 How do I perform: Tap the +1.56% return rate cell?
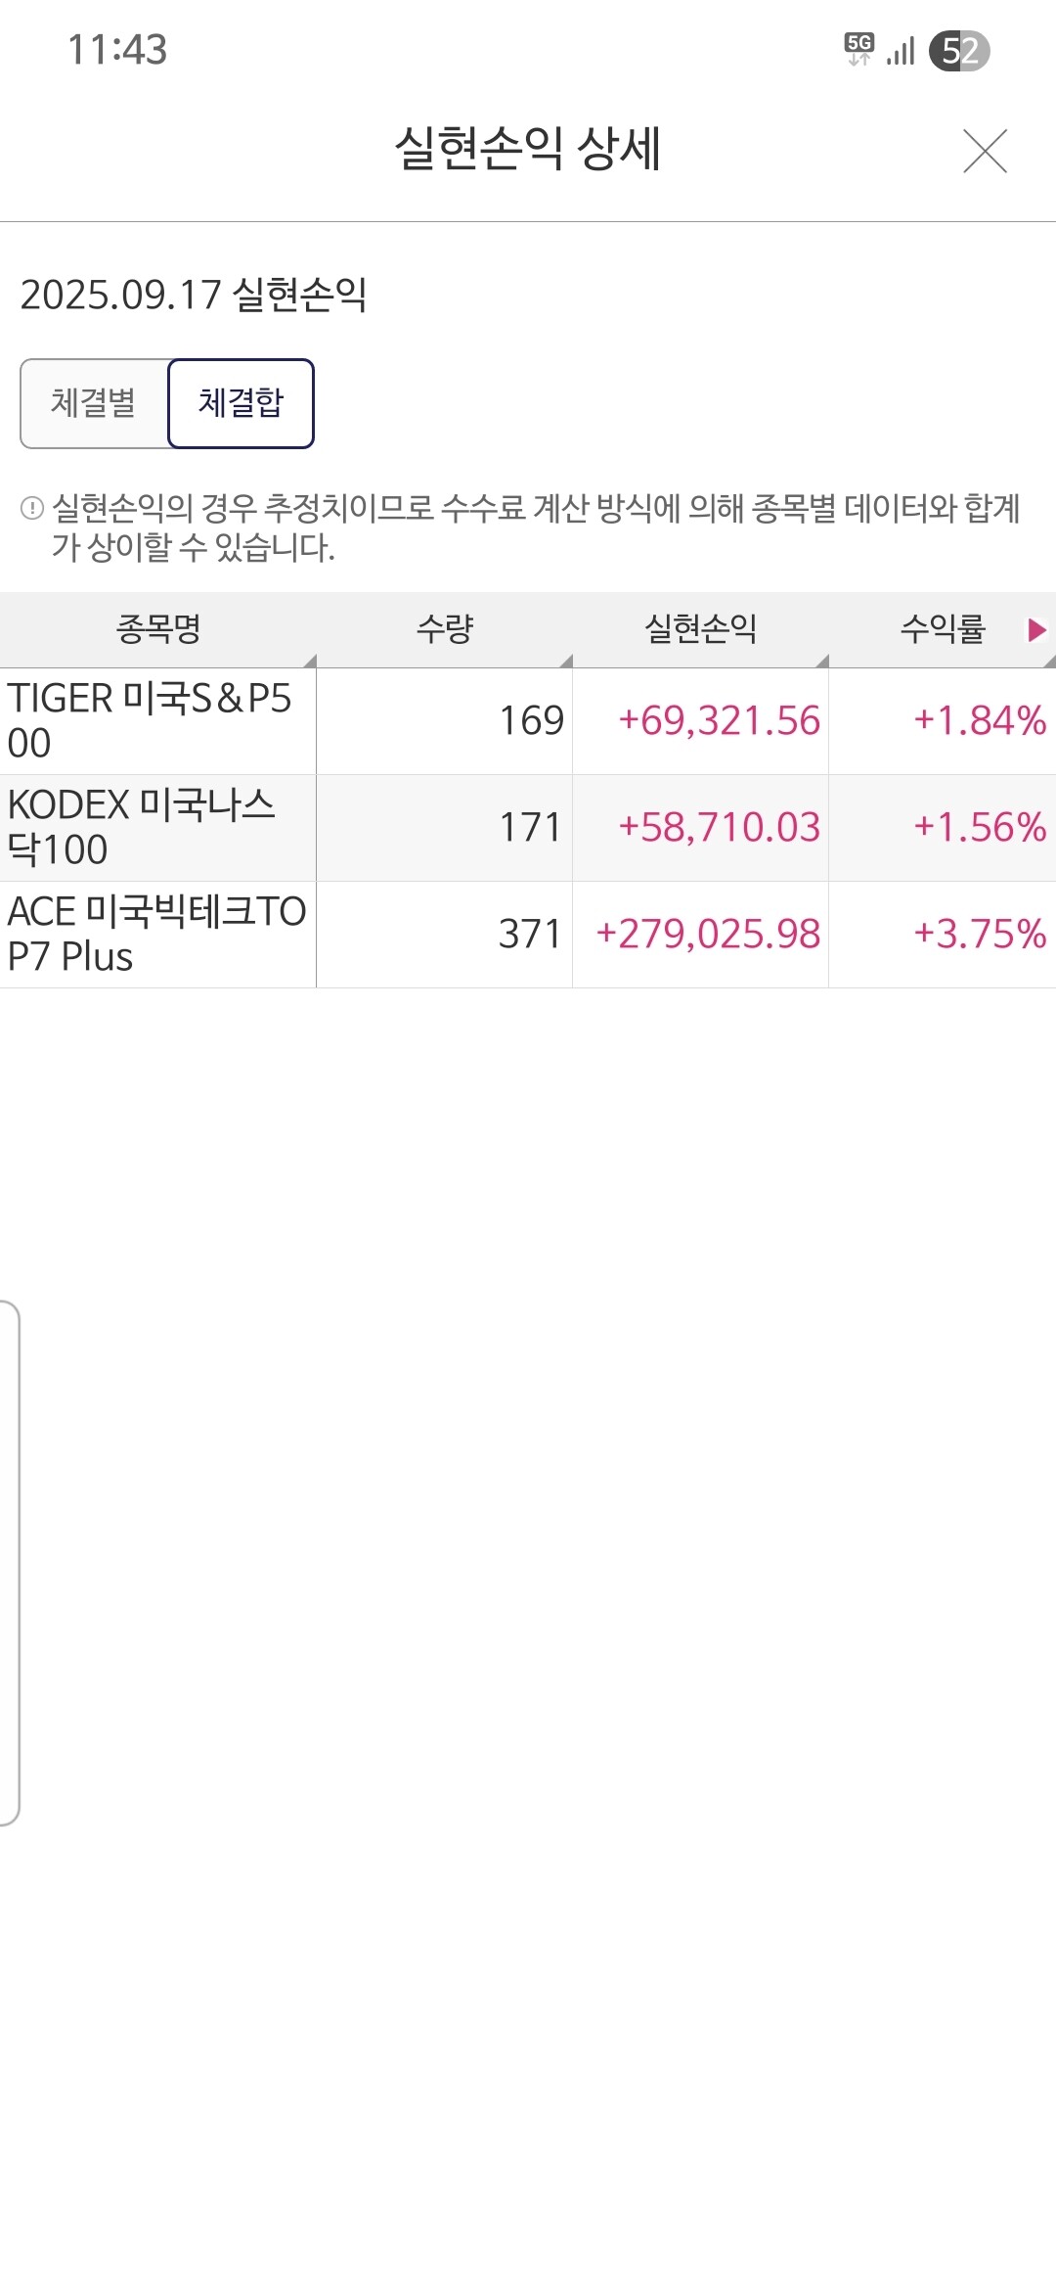point(979,828)
